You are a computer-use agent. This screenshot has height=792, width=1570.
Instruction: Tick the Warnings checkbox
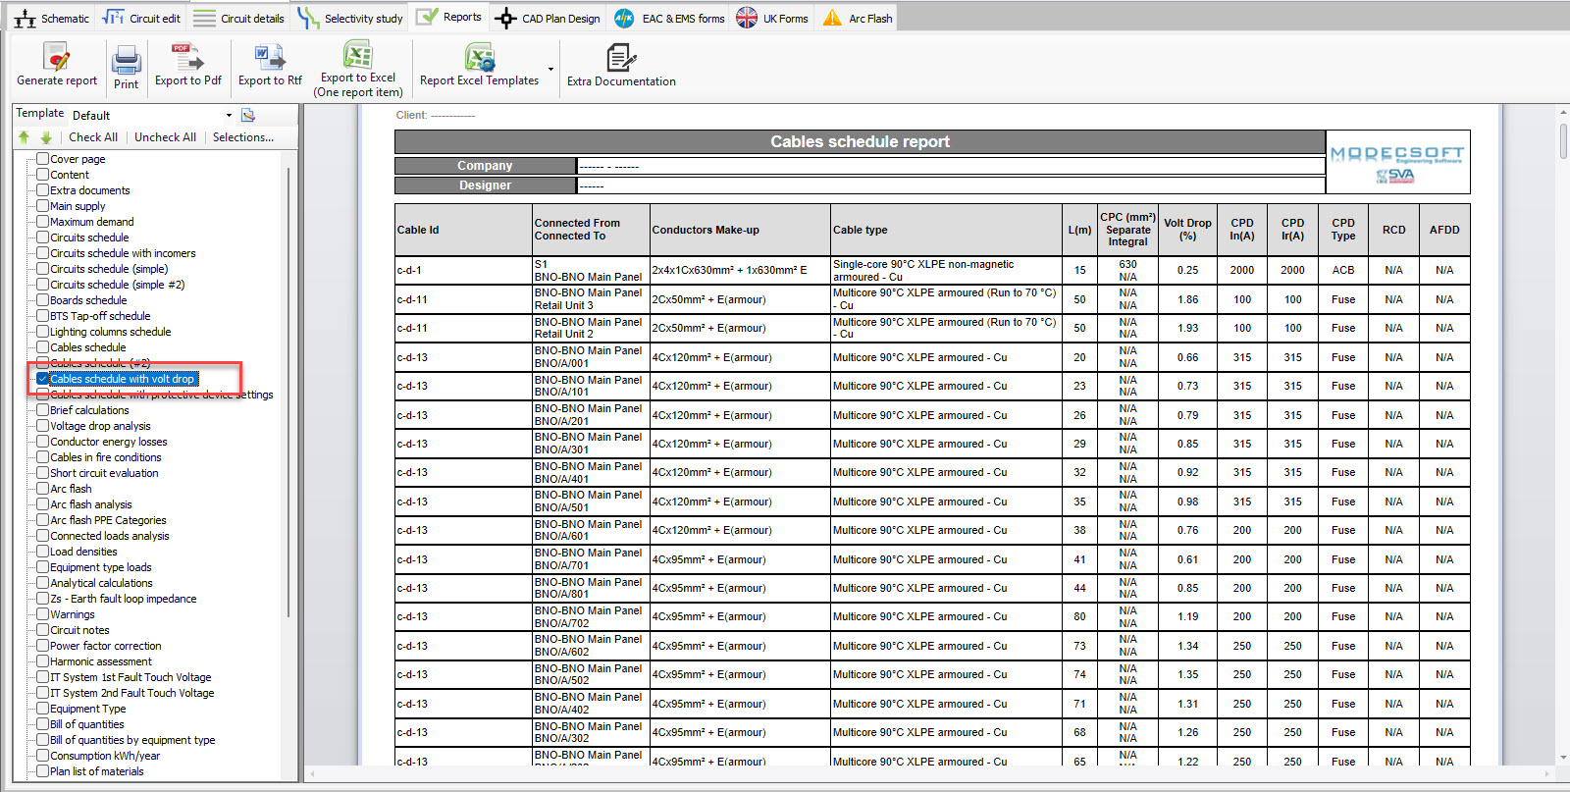(x=42, y=613)
